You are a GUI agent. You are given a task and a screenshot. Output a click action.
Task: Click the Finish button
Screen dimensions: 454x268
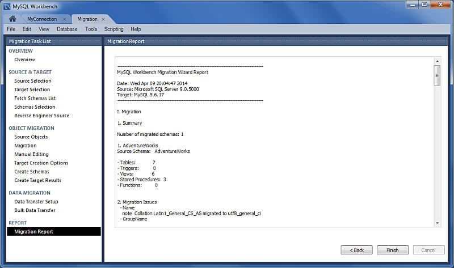pyautogui.click(x=392, y=250)
